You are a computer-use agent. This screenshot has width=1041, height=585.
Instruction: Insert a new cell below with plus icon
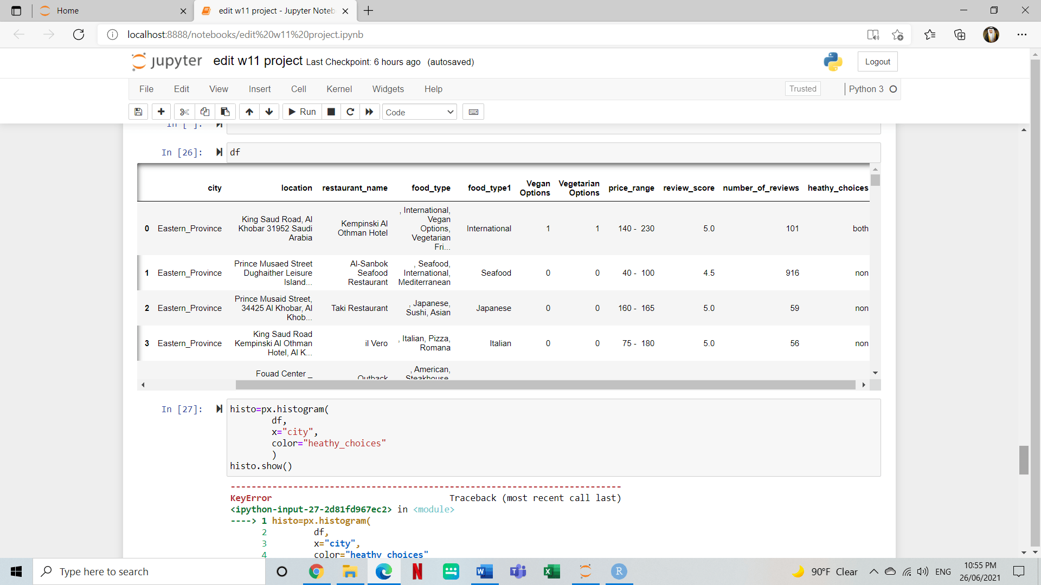(161, 112)
